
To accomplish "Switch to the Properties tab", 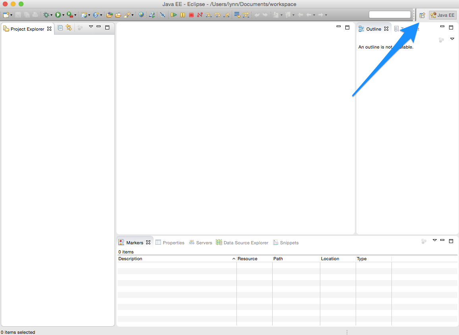I will click(170, 242).
